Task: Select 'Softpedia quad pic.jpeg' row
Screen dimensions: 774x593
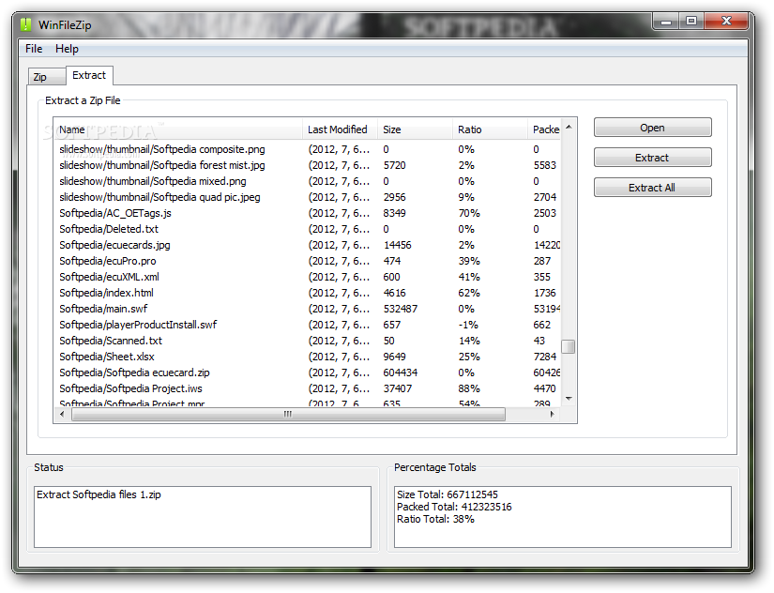Action: click(x=307, y=197)
